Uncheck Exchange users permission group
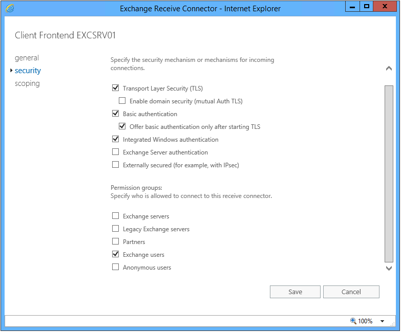 (115, 254)
